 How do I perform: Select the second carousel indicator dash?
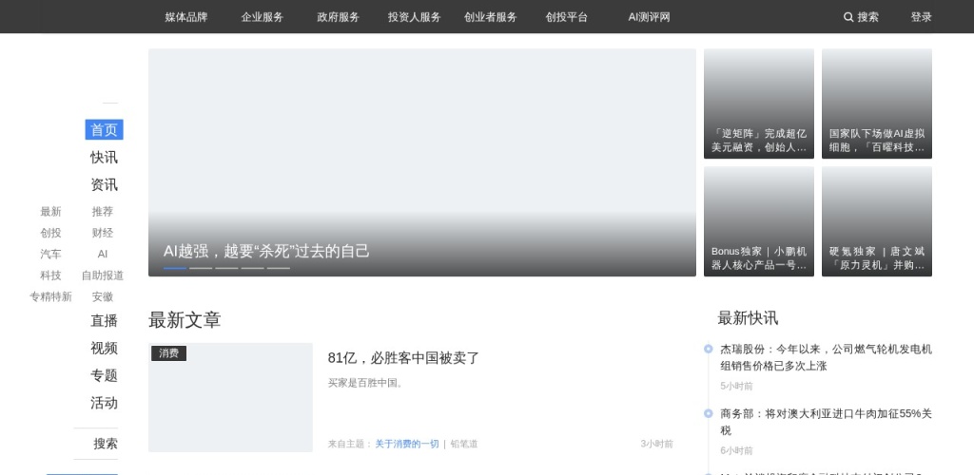(201, 268)
